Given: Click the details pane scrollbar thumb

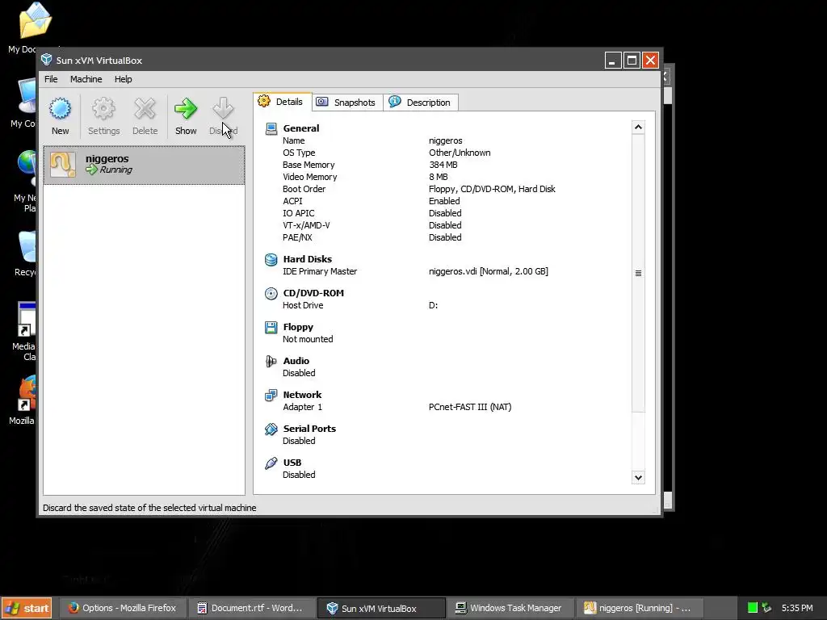Looking at the screenshot, I should coord(638,273).
